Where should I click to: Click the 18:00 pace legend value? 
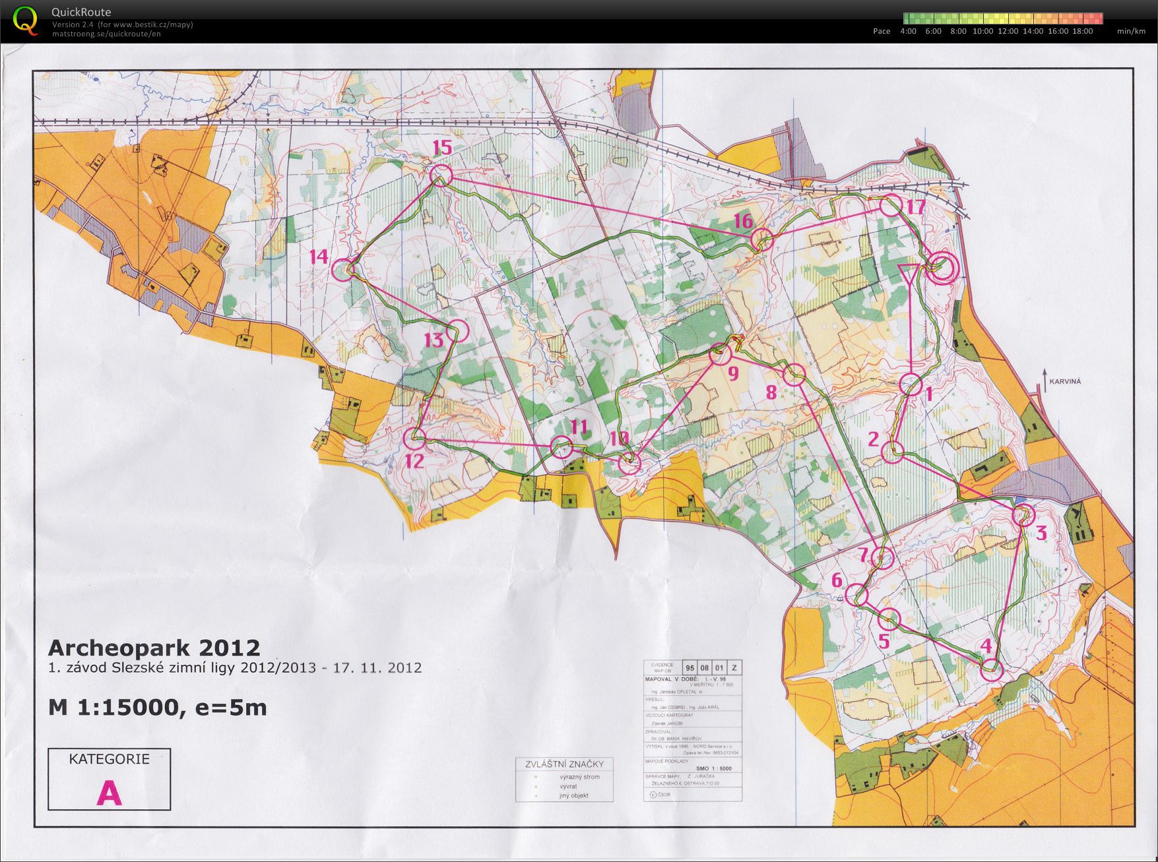pyautogui.click(x=1083, y=31)
